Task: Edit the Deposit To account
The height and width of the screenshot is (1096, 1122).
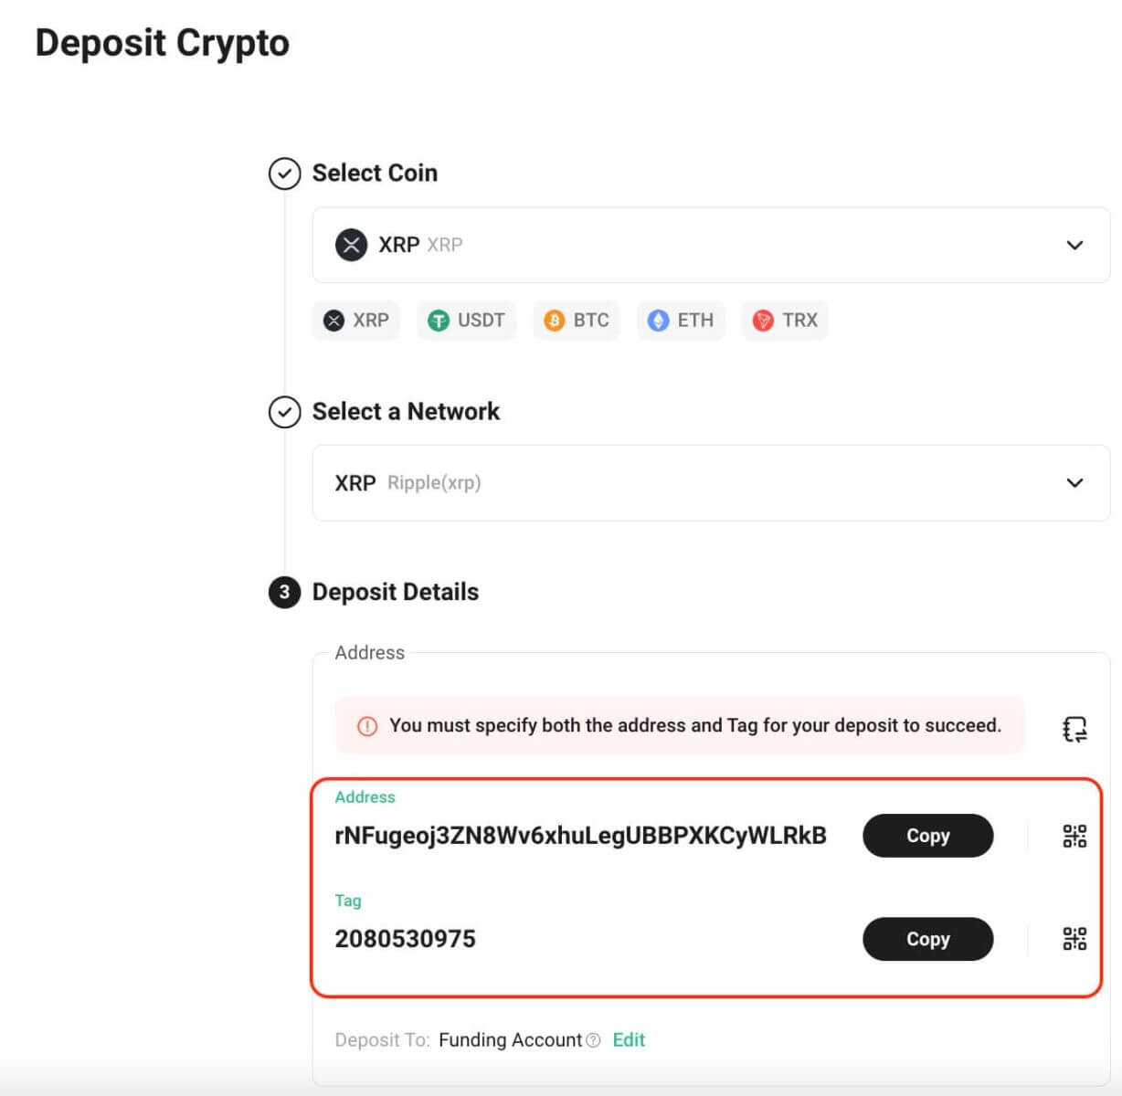Action: 629,1040
